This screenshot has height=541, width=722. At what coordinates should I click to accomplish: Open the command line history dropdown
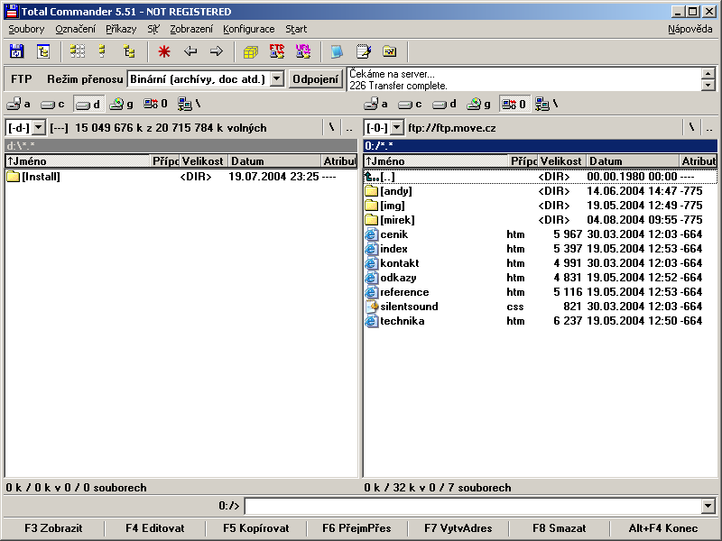coord(708,506)
